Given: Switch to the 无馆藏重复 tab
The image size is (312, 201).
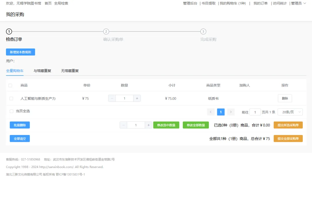Looking at the screenshot, I should pos(70,71).
